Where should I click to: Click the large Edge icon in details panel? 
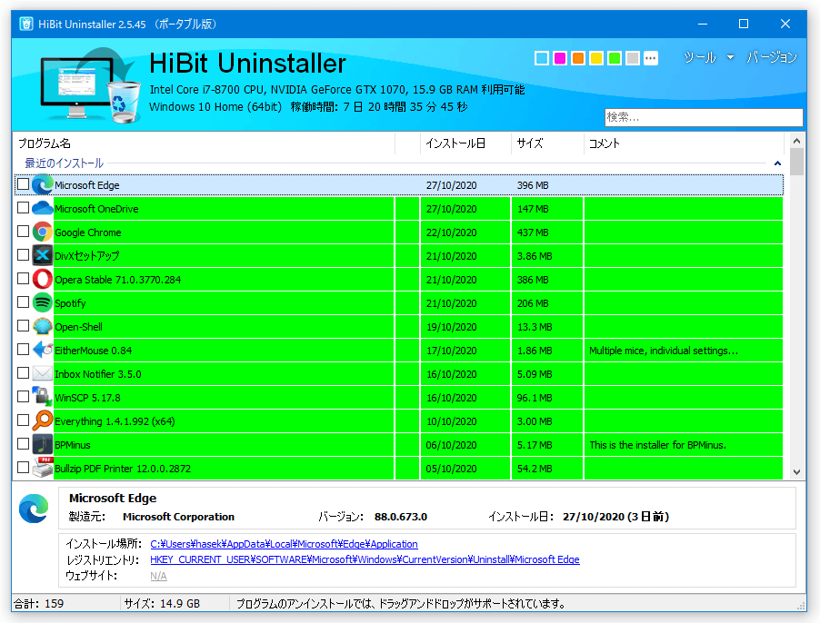pyautogui.click(x=34, y=508)
